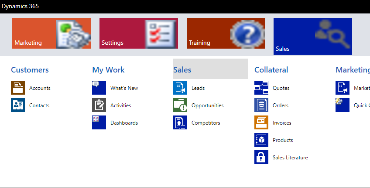Open Opportunities link
This screenshot has width=370, height=188.
tap(208, 106)
